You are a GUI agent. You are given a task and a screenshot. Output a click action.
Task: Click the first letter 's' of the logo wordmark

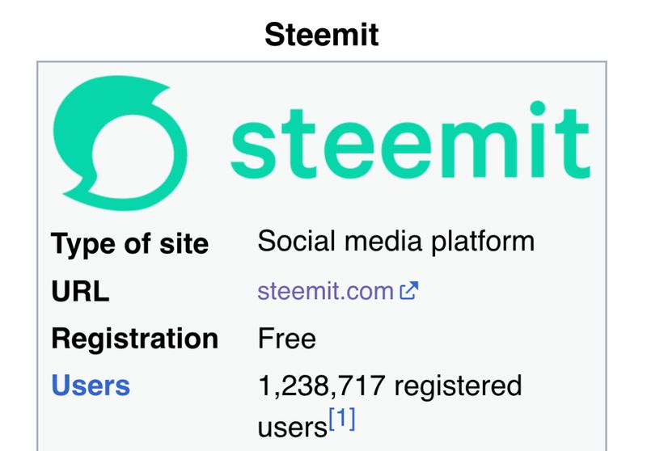pyautogui.click(x=254, y=148)
